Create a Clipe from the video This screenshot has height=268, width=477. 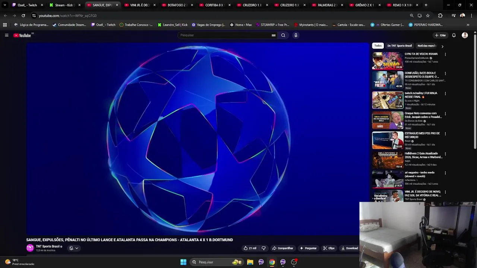point(329,248)
